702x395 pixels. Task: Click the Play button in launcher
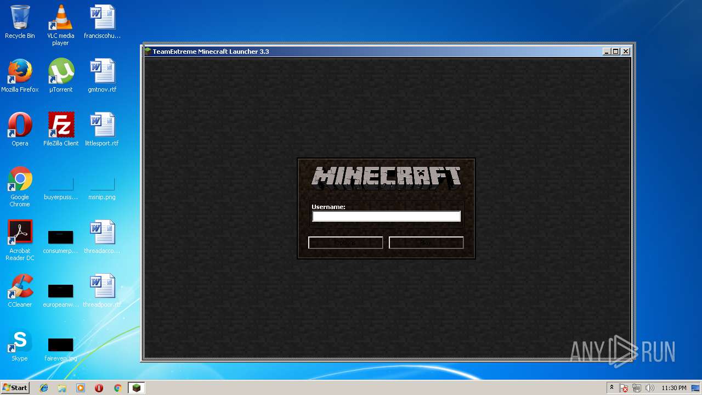point(426,242)
